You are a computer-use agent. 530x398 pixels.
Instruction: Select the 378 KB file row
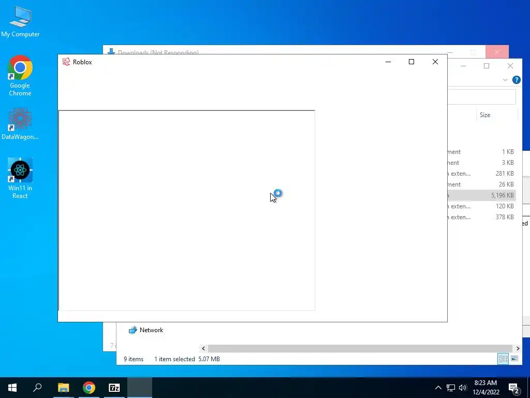point(481,217)
